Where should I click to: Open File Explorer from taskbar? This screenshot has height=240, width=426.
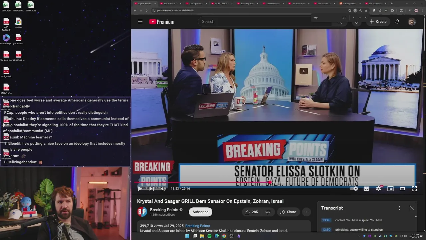[202, 236]
